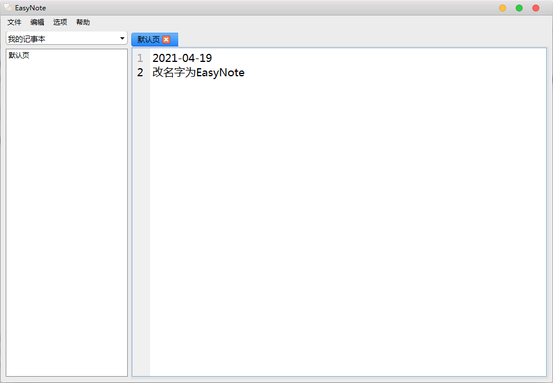Click blank space in the page list panel
Screen dimensions: 553x383
click(66, 229)
